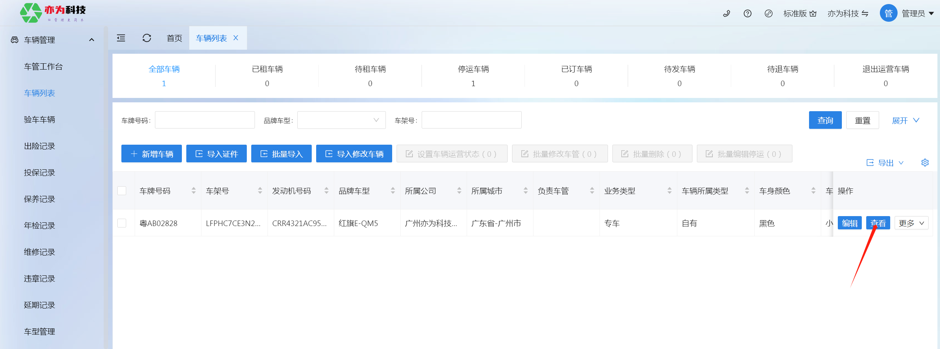
Task: Open 保养记录 in the sidebar menu
Action: (x=39, y=199)
